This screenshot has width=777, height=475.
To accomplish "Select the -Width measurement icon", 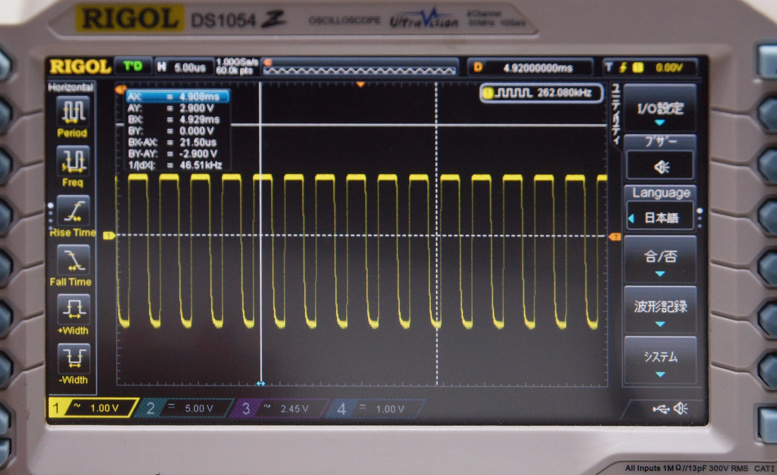I will [x=74, y=359].
